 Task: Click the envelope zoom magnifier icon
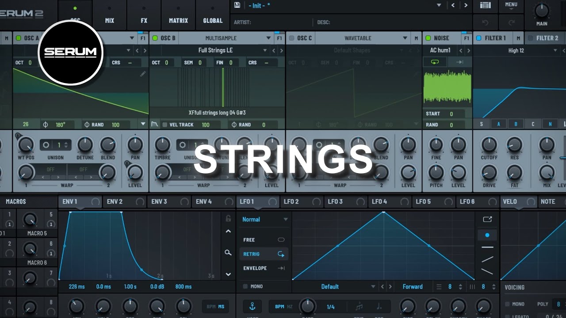click(228, 253)
